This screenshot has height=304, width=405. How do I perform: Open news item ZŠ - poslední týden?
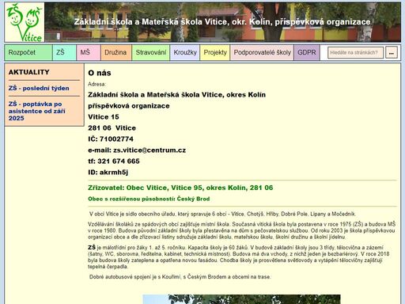coord(39,88)
